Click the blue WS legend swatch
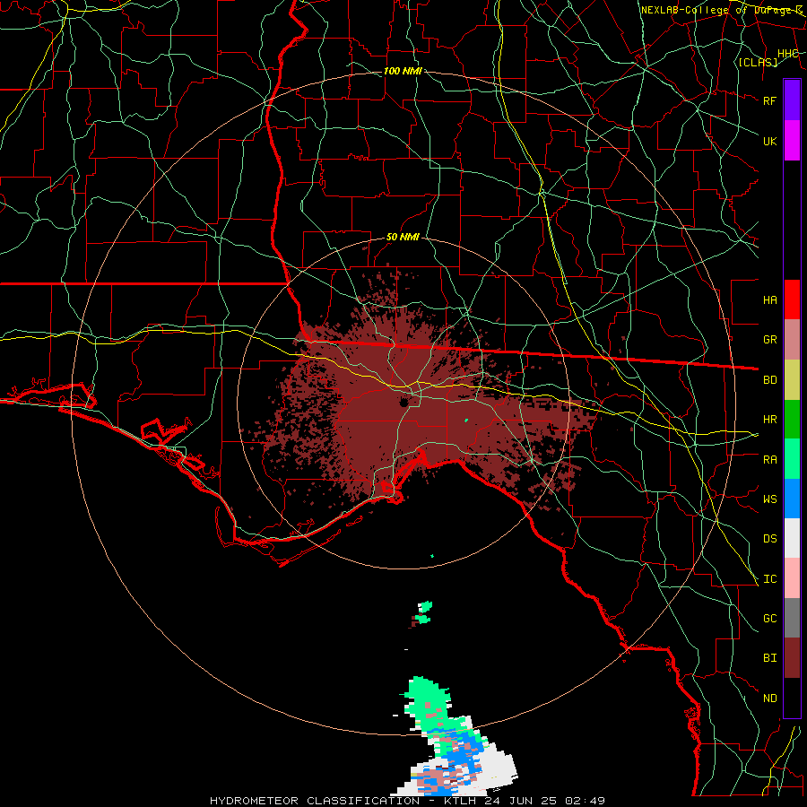The width and height of the screenshot is (807, 807). coord(792,499)
